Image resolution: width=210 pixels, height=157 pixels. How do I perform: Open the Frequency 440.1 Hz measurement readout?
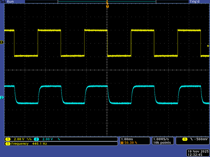click(26, 144)
